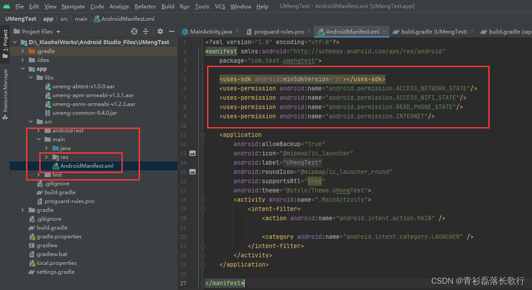This screenshot has width=532, height=290.
Task: Select the scroll-to-source crosshair icon
Action: (x=134, y=31)
